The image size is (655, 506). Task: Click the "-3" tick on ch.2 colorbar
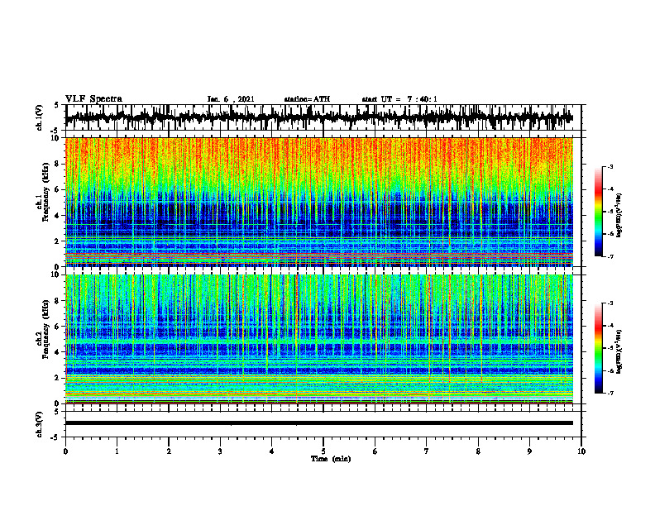point(610,303)
